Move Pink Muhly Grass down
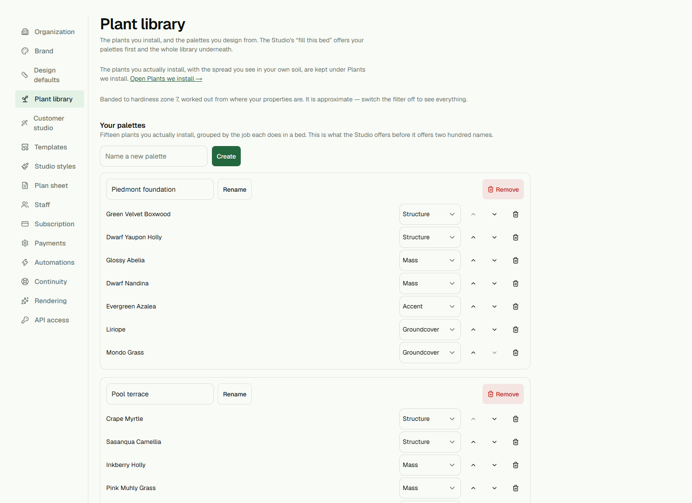692x503 pixels. click(494, 488)
